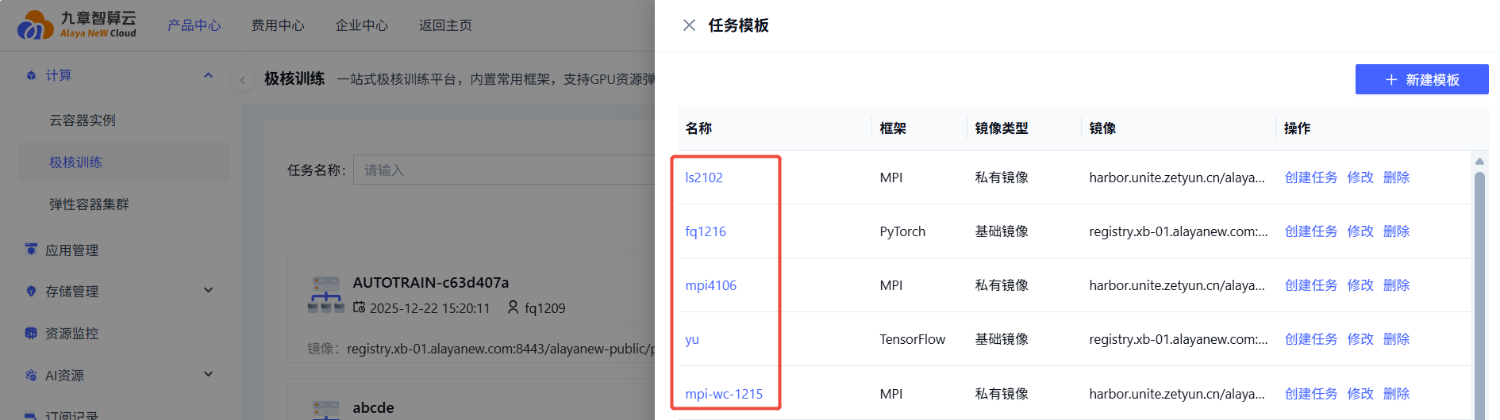Viewport: 1500px width, 420px height.
Task: Click the 计算 section icon in sidebar
Action: pos(31,75)
